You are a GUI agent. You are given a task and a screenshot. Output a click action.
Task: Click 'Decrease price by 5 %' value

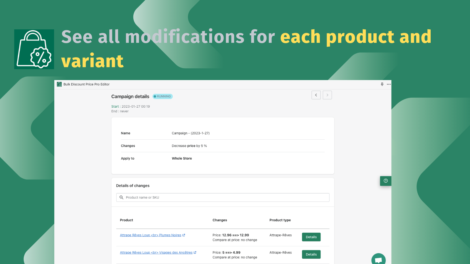(189, 146)
